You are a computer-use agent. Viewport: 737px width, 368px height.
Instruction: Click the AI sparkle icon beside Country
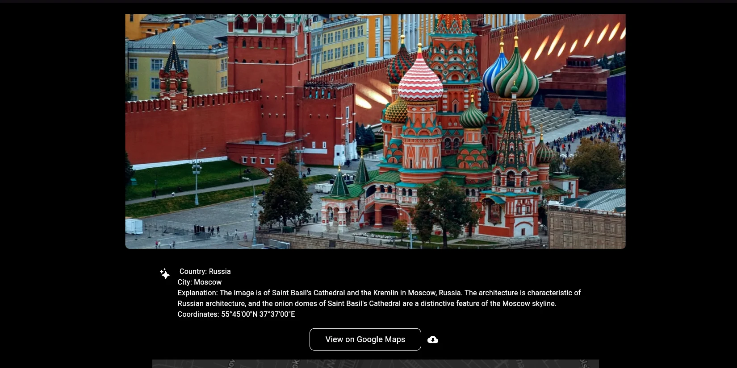[x=165, y=273]
